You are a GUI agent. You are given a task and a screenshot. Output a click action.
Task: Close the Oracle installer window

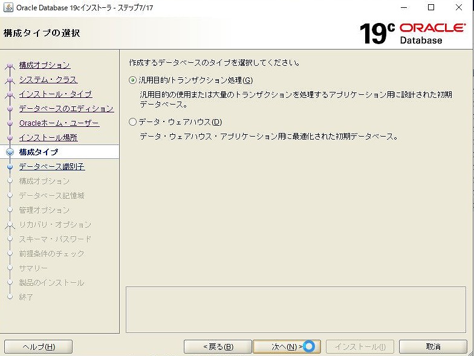click(x=458, y=7)
